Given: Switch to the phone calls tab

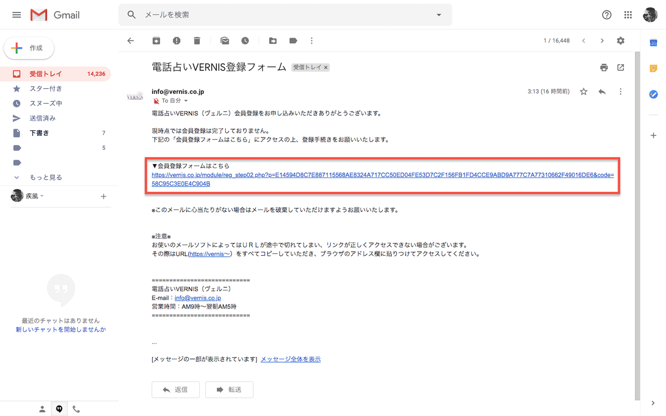Looking at the screenshot, I should pyautogui.click(x=76, y=409).
